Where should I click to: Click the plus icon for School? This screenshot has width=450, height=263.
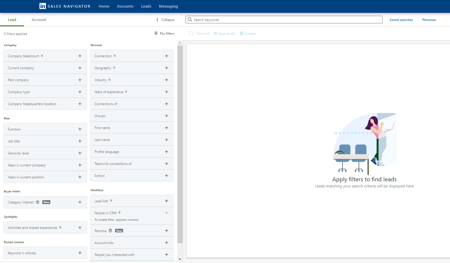pos(167,175)
